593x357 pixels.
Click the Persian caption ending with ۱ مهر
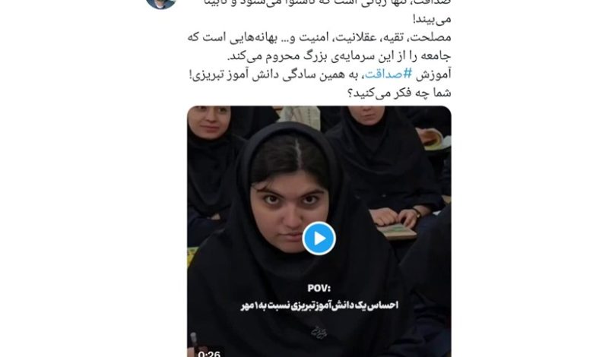coord(319,305)
